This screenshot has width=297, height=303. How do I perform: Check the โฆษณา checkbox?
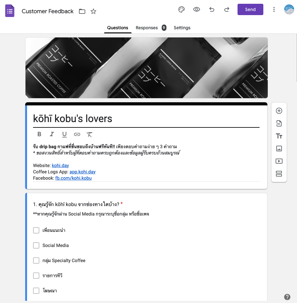pyautogui.click(x=36, y=291)
